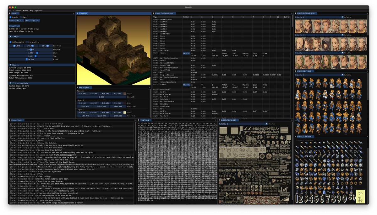Collapse the Filesystem Cache section header
Image resolution: width=377 pixels, height=215 pixels.
(41, 83)
